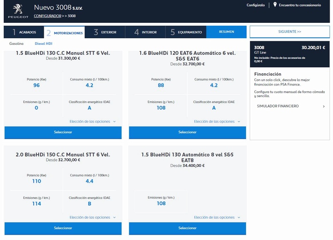Screen dimensions: 333x240
Task: Open the Resumen tab
Action: point(226,32)
